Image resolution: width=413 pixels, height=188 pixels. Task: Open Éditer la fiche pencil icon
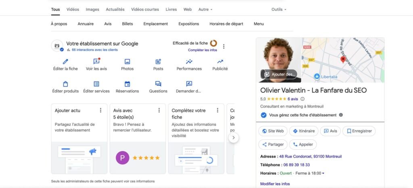click(65, 61)
